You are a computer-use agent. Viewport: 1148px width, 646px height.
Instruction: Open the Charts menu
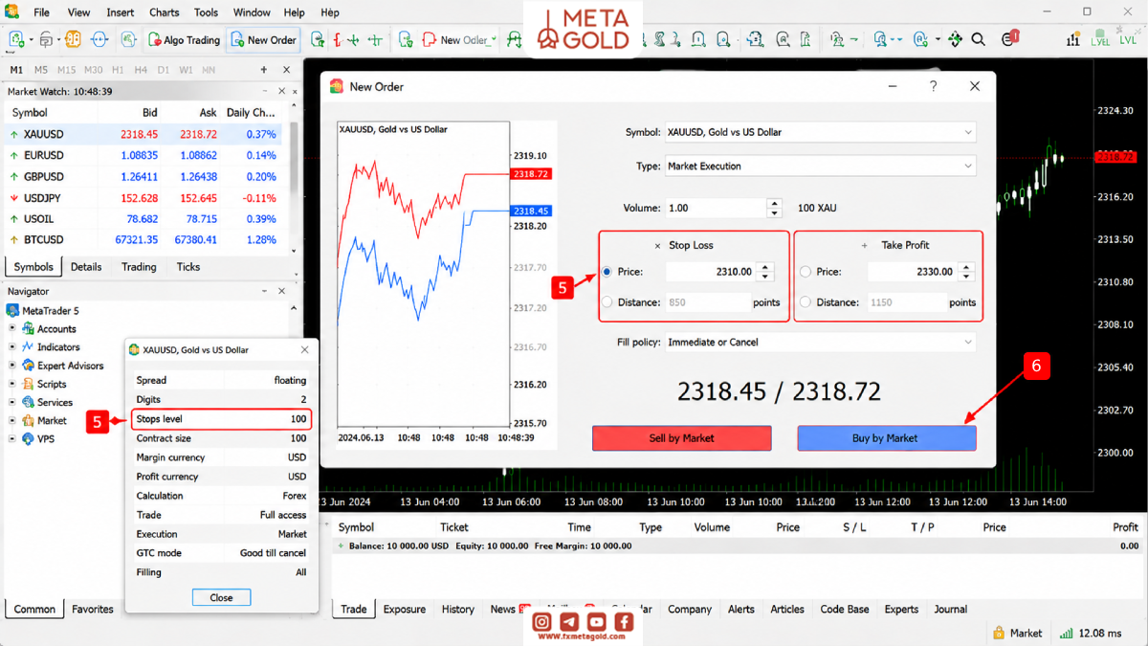(165, 12)
